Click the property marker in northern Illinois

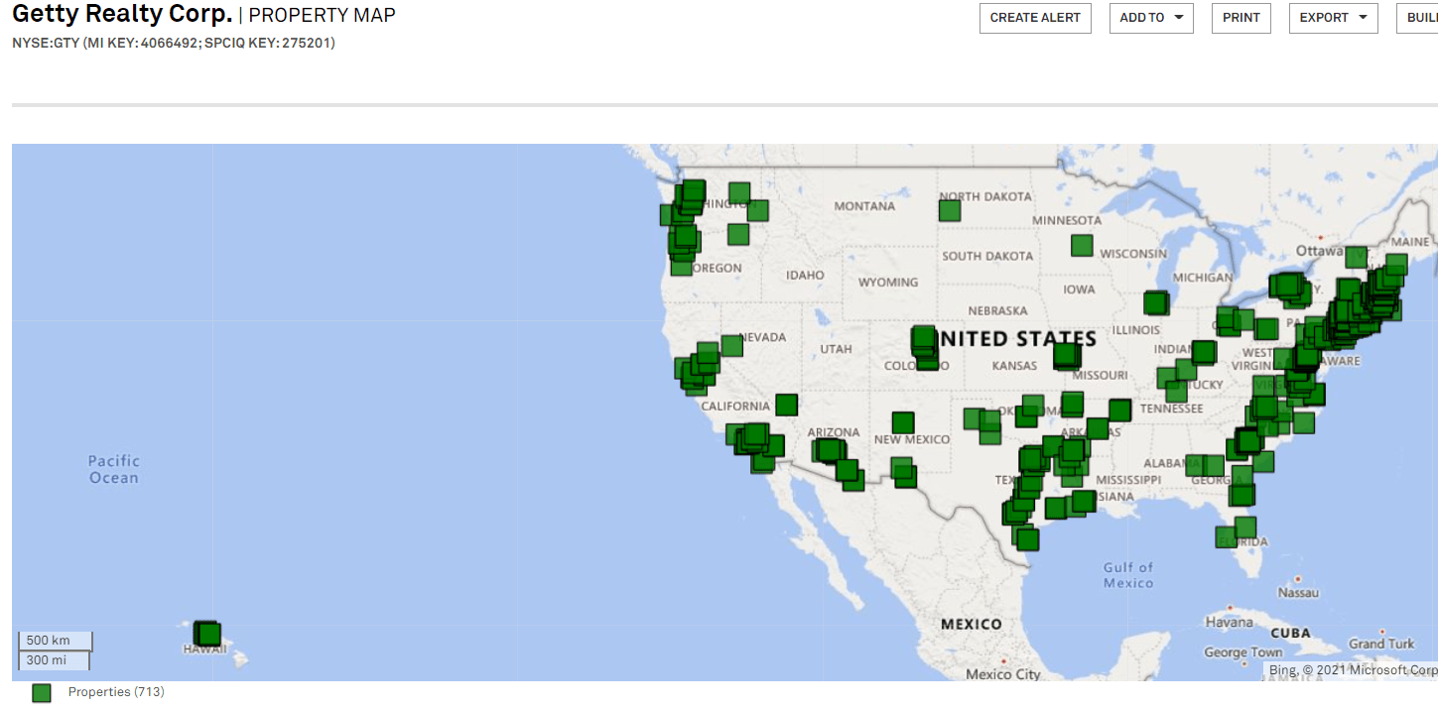[1155, 302]
